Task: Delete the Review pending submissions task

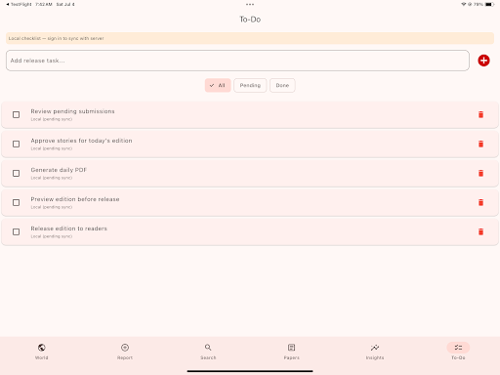Action: coord(480,114)
